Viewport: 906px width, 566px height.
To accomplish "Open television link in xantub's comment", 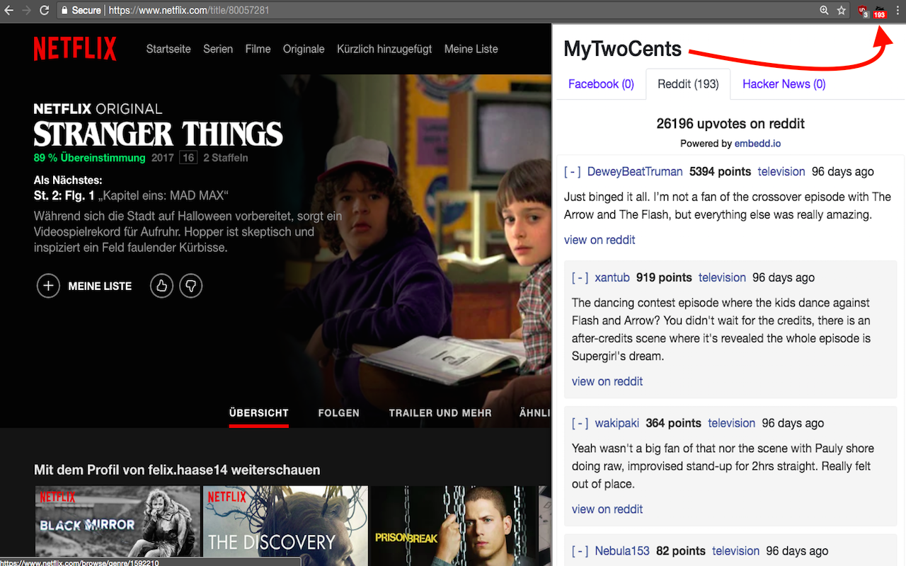I will (722, 277).
